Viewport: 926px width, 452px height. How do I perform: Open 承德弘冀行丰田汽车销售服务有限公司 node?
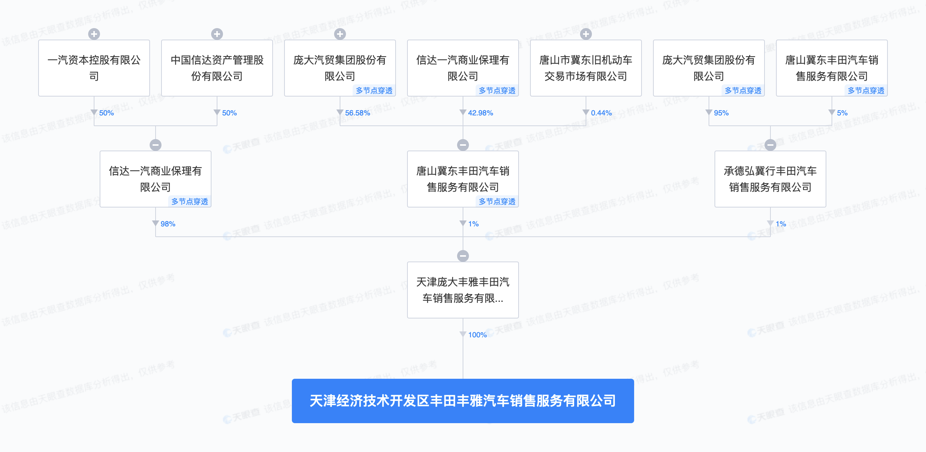(x=770, y=179)
